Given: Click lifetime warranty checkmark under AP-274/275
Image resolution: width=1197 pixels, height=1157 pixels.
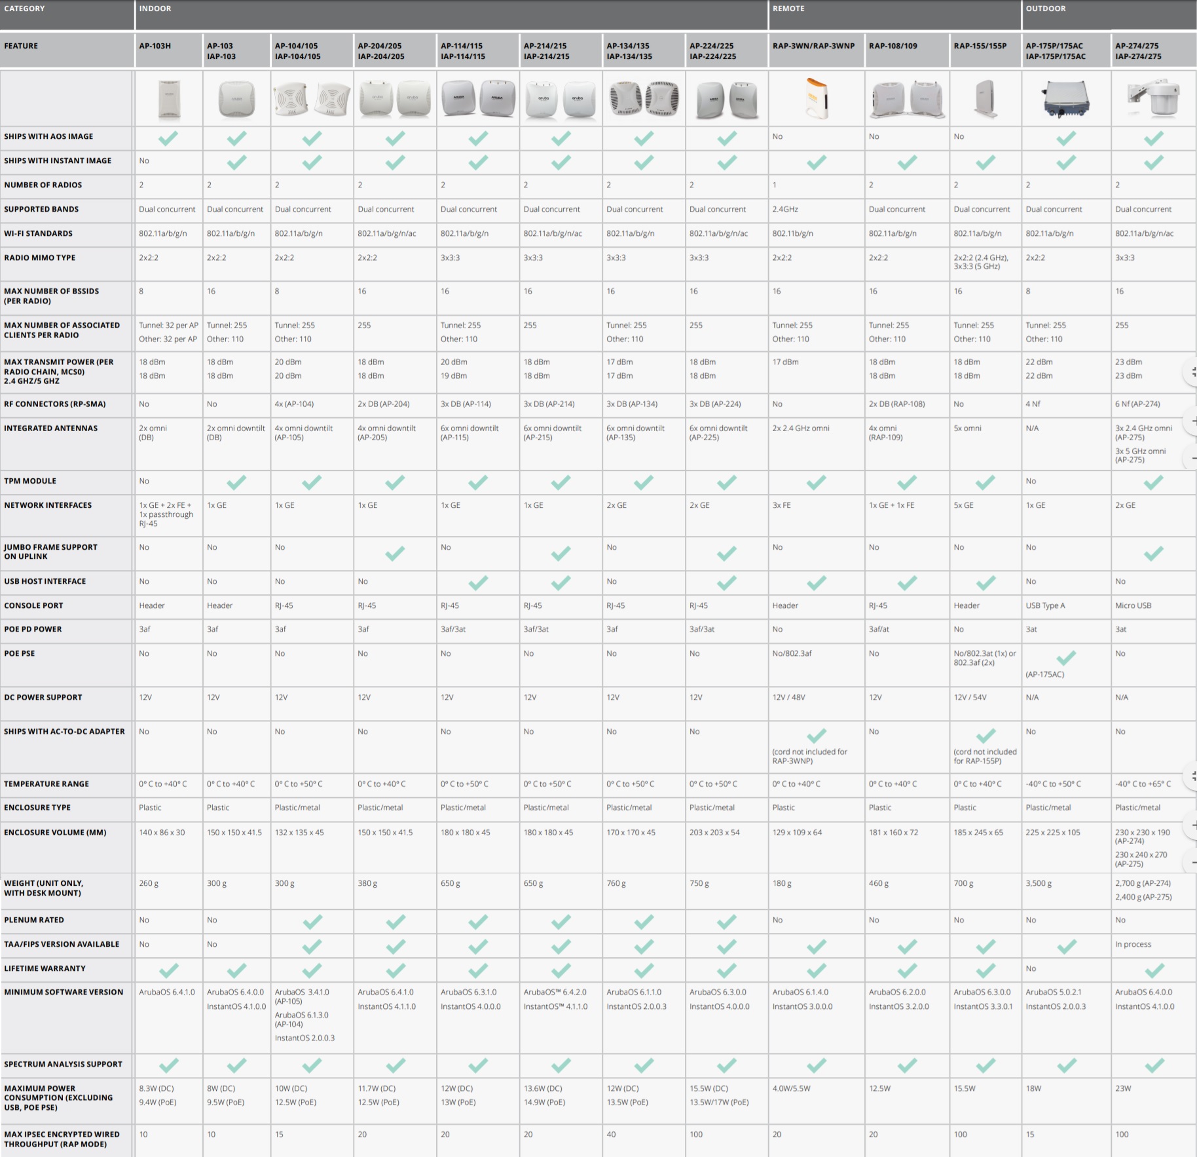Looking at the screenshot, I should [1154, 970].
